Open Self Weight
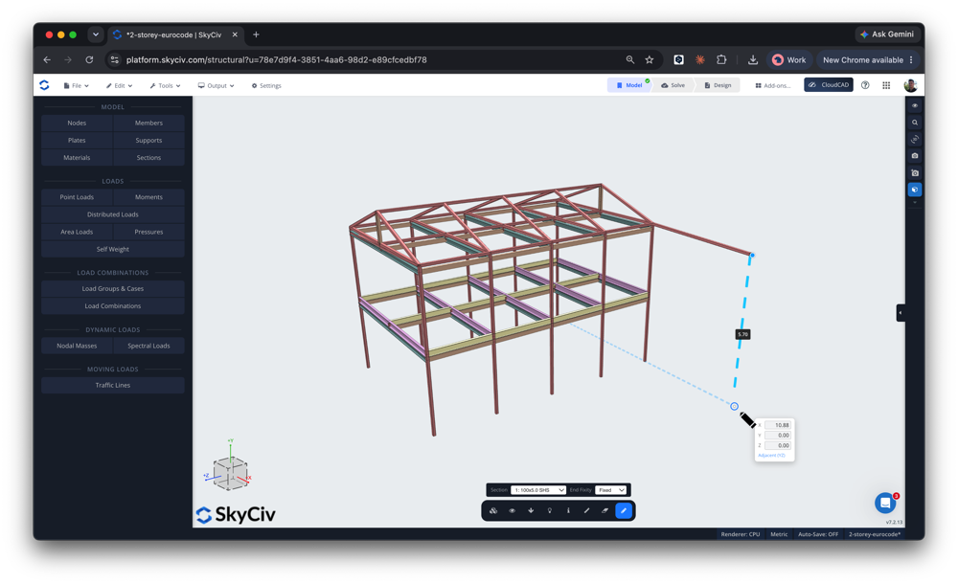Image resolution: width=958 pixels, height=584 pixels. pyautogui.click(x=113, y=249)
